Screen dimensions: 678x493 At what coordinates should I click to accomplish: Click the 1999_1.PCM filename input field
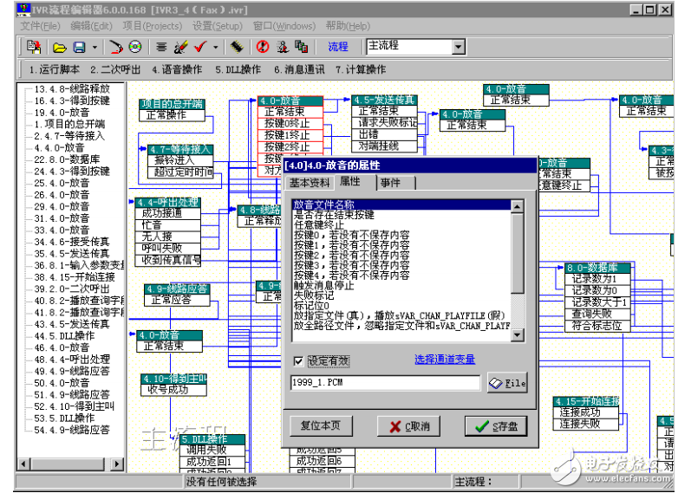[385, 383]
